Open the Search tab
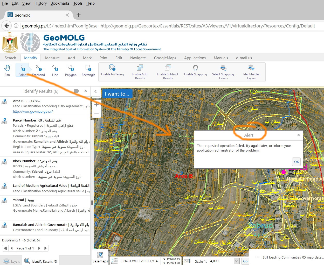Screen dimensions: 324x265 click(10, 58)
